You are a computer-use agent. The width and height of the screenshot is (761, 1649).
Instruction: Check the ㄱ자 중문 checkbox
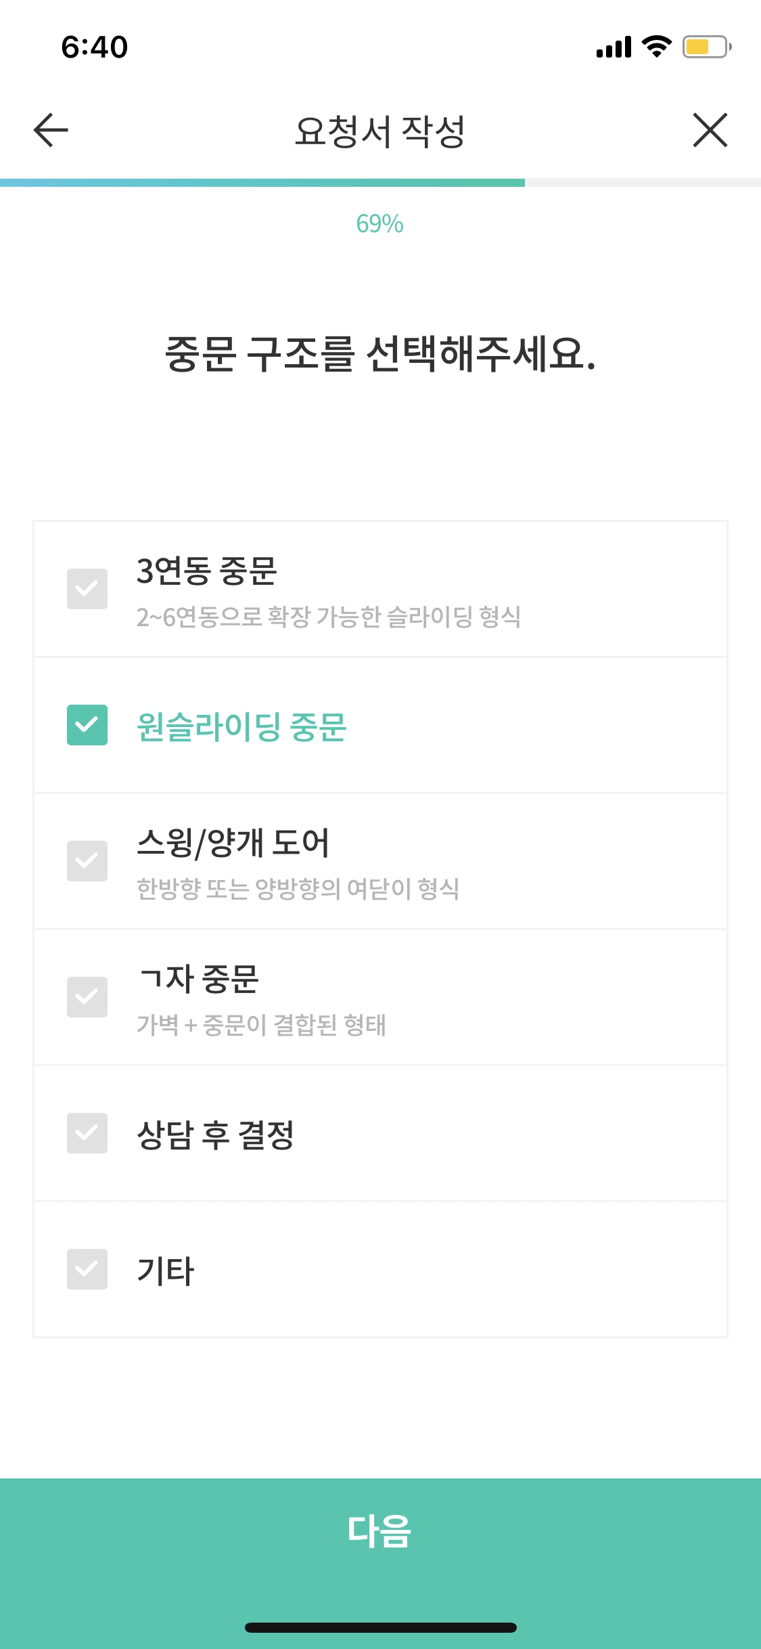point(87,997)
